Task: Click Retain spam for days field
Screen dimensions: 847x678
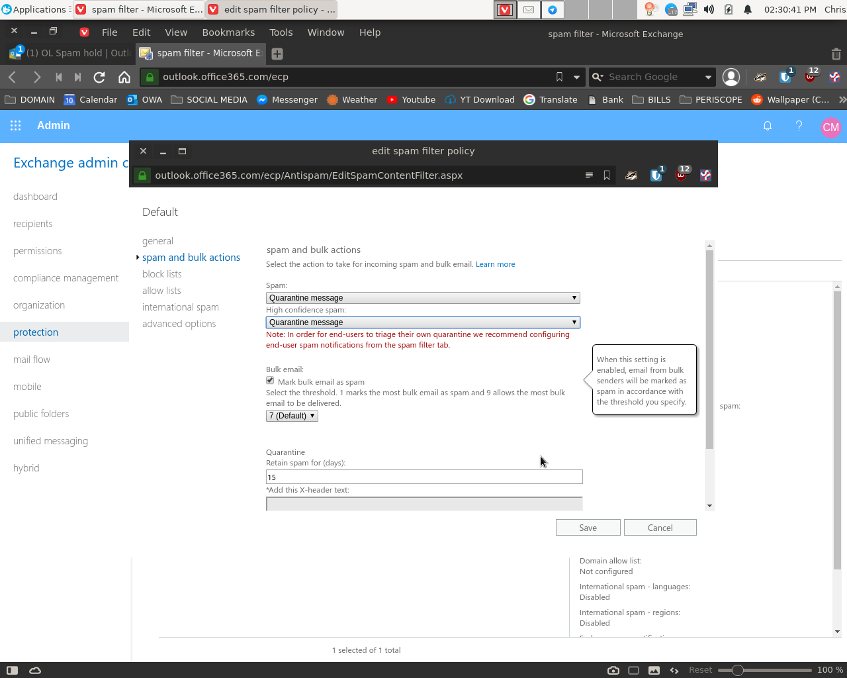Action: tap(424, 477)
